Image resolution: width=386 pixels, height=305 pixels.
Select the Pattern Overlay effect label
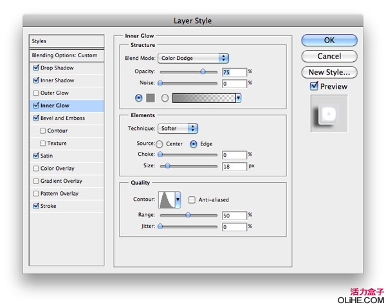click(x=59, y=194)
